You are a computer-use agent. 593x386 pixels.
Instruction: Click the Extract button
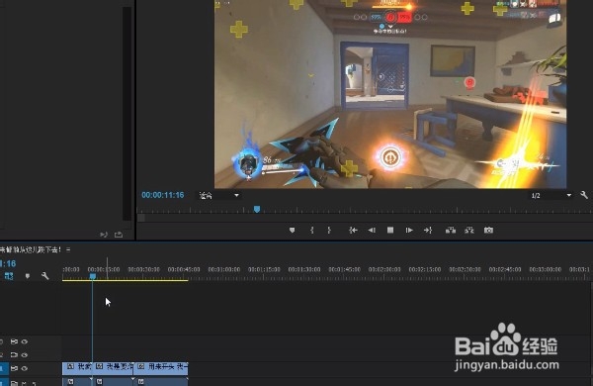coord(469,230)
